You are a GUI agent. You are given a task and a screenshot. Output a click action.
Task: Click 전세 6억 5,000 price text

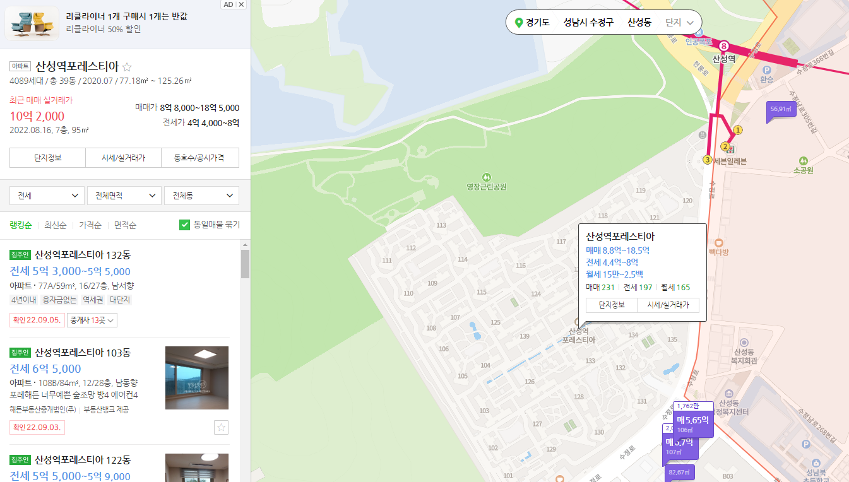pos(45,369)
